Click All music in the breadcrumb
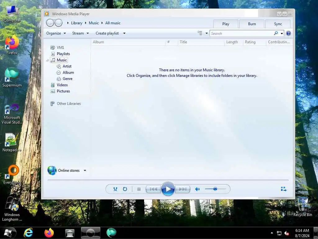 click(x=113, y=23)
